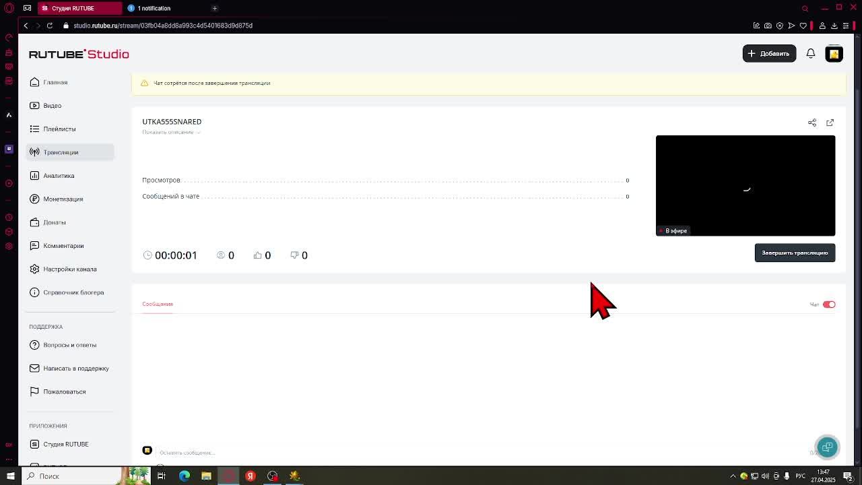Click the share stream icon

point(812,123)
